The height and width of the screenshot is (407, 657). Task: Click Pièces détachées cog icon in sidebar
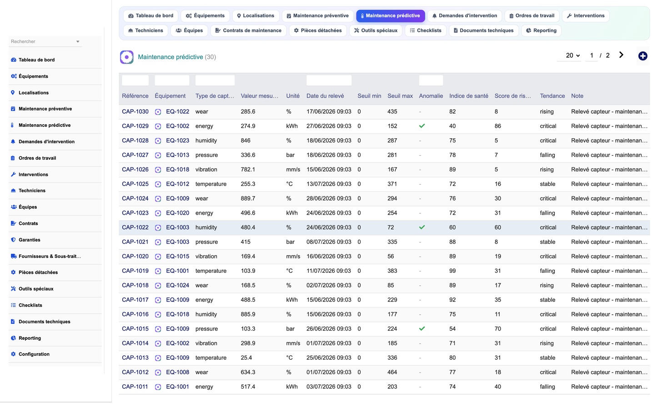click(13, 272)
